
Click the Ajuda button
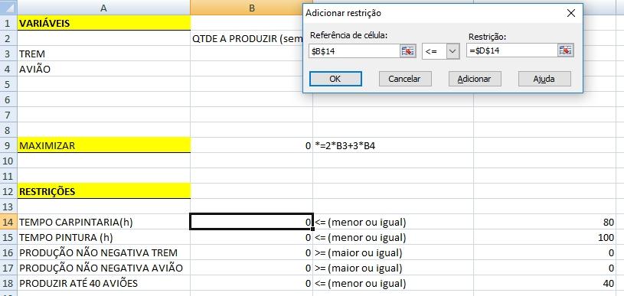click(x=544, y=79)
